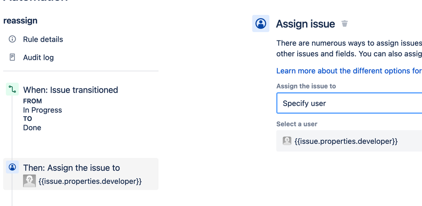This screenshot has height=206, width=422.
Task: Click the grey avatar in Then step
Action: pos(29,181)
